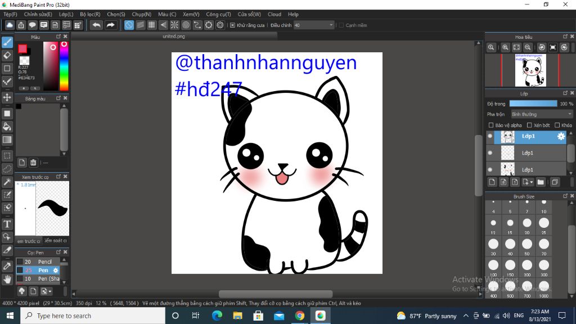Pick brush size 25 preset
The height and width of the screenshot is (324, 576).
point(544,225)
